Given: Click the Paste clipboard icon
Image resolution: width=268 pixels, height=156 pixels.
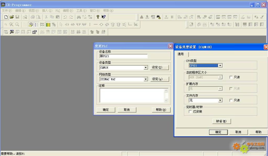Looking at the screenshot, I should click(x=58, y=17).
